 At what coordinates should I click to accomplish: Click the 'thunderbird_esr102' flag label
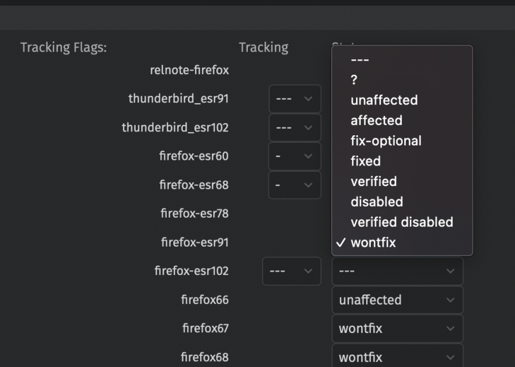pyautogui.click(x=175, y=127)
